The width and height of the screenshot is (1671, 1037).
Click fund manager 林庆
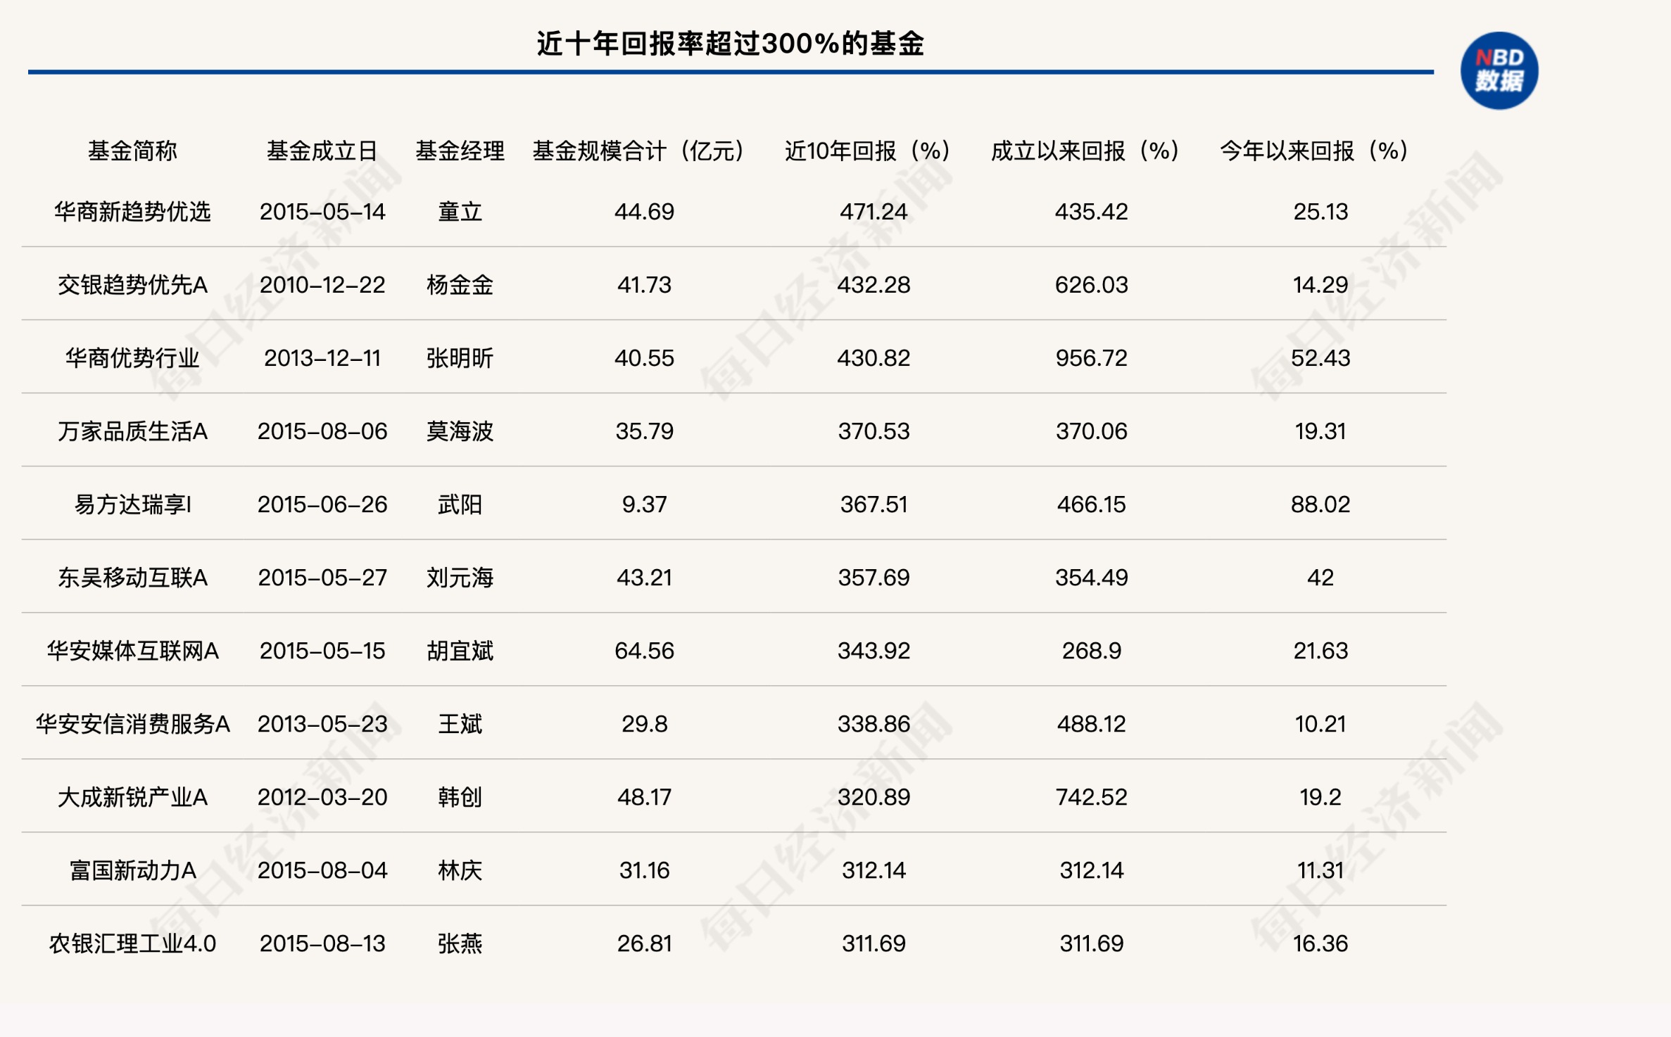point(460,870)
